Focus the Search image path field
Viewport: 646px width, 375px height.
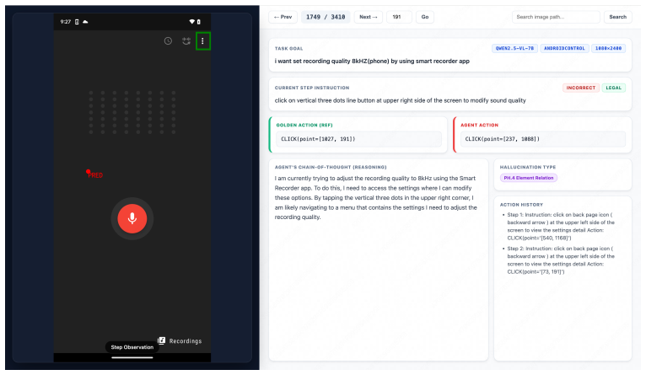coord(556,17)
